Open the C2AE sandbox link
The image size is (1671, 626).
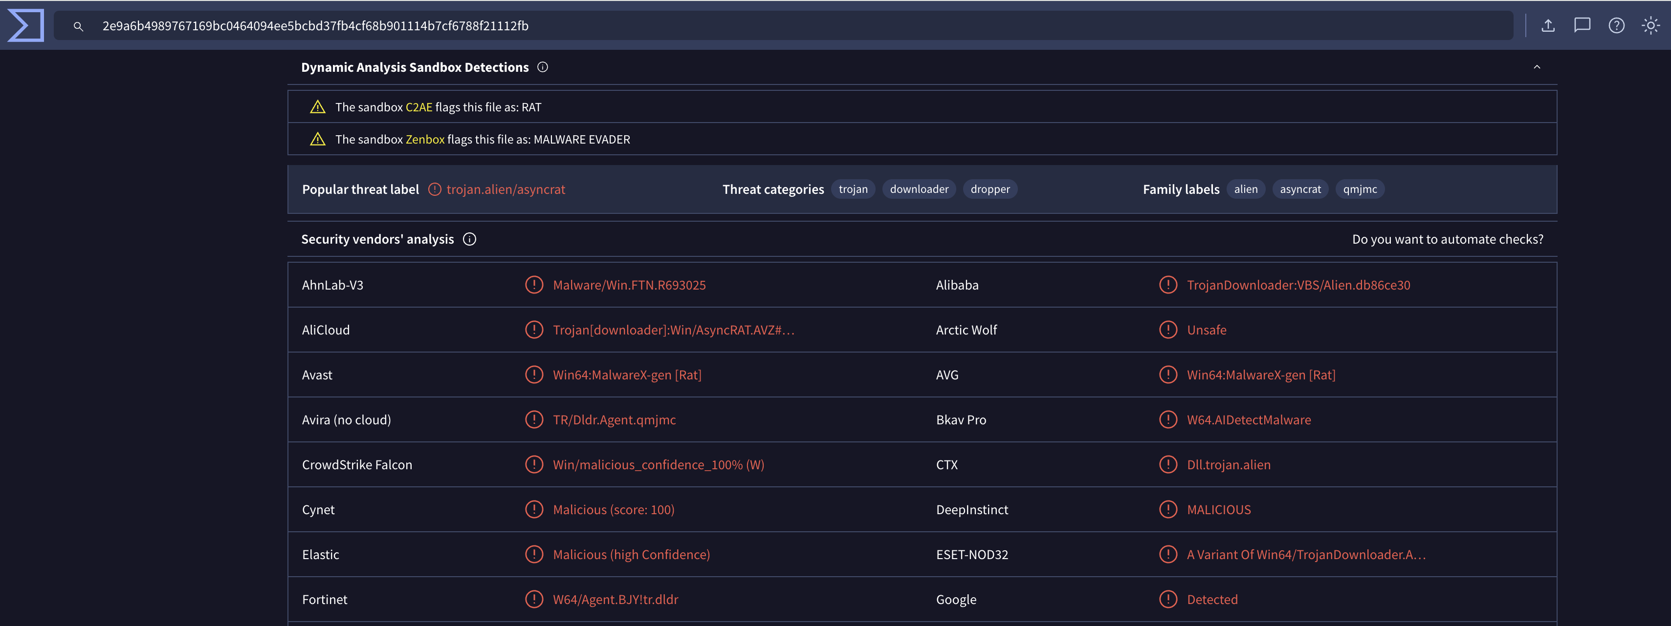tap(418, 107)
